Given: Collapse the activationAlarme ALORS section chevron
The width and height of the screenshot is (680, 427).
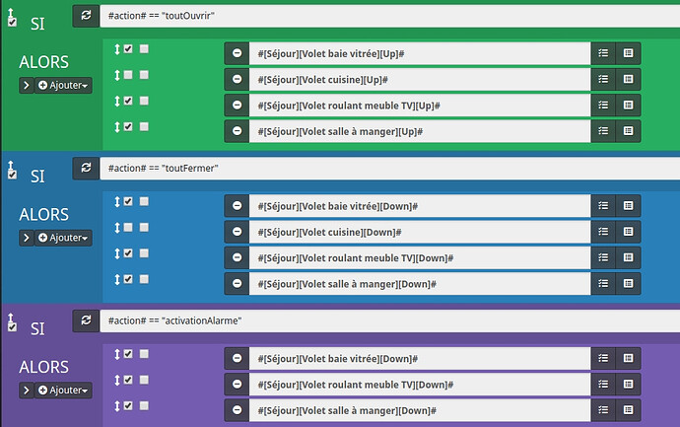Looking at the screenshot, I should coord(27,391).
